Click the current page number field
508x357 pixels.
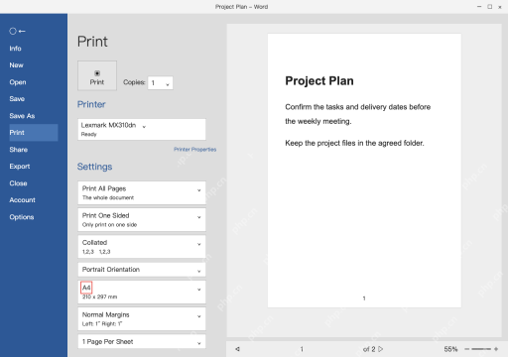[302, 349]
